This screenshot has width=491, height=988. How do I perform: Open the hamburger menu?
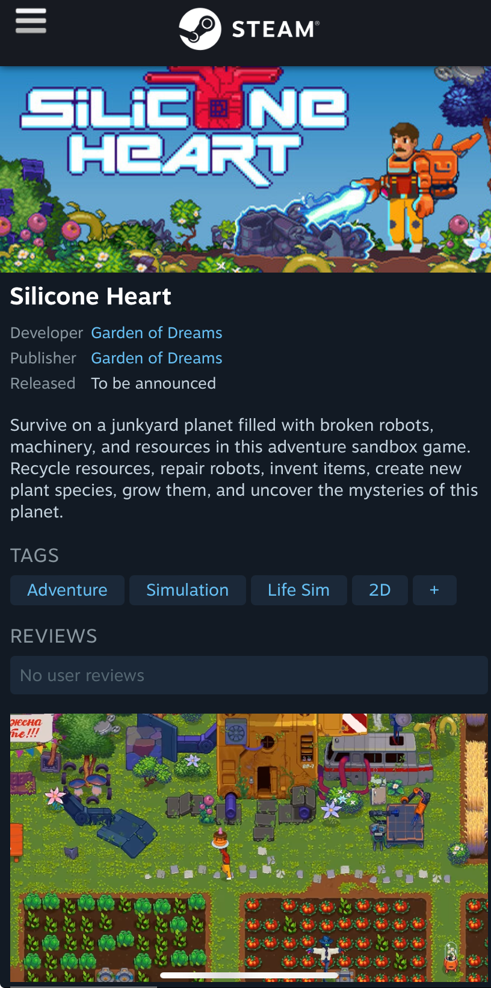pyautogui.click(x=31, y=21)
